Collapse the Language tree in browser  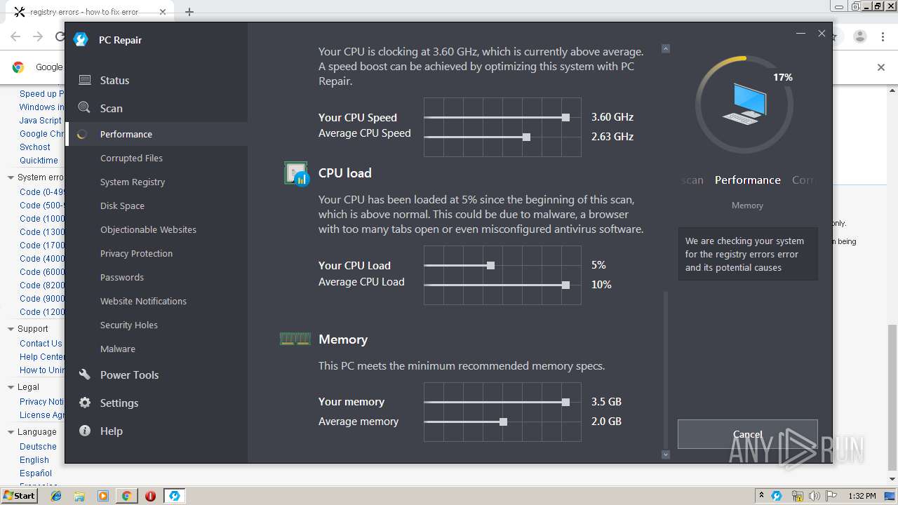[x=11, y=431]
